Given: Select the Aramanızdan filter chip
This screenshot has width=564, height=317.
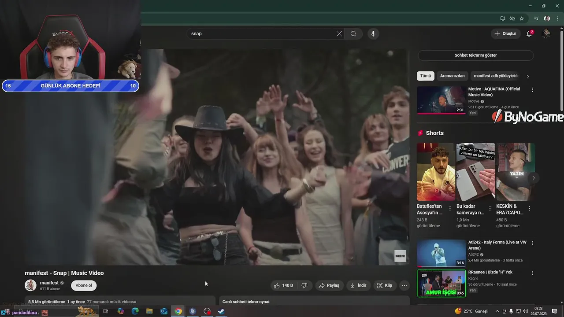Looking at the screenshot, I should 453,76.
